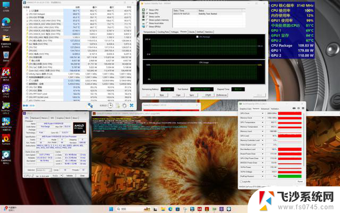
Task: Enable the Stress local disks checkbox
Action: tap(147, 23)
